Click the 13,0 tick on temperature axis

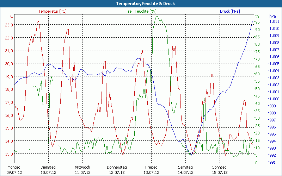(x=9, y=154)
